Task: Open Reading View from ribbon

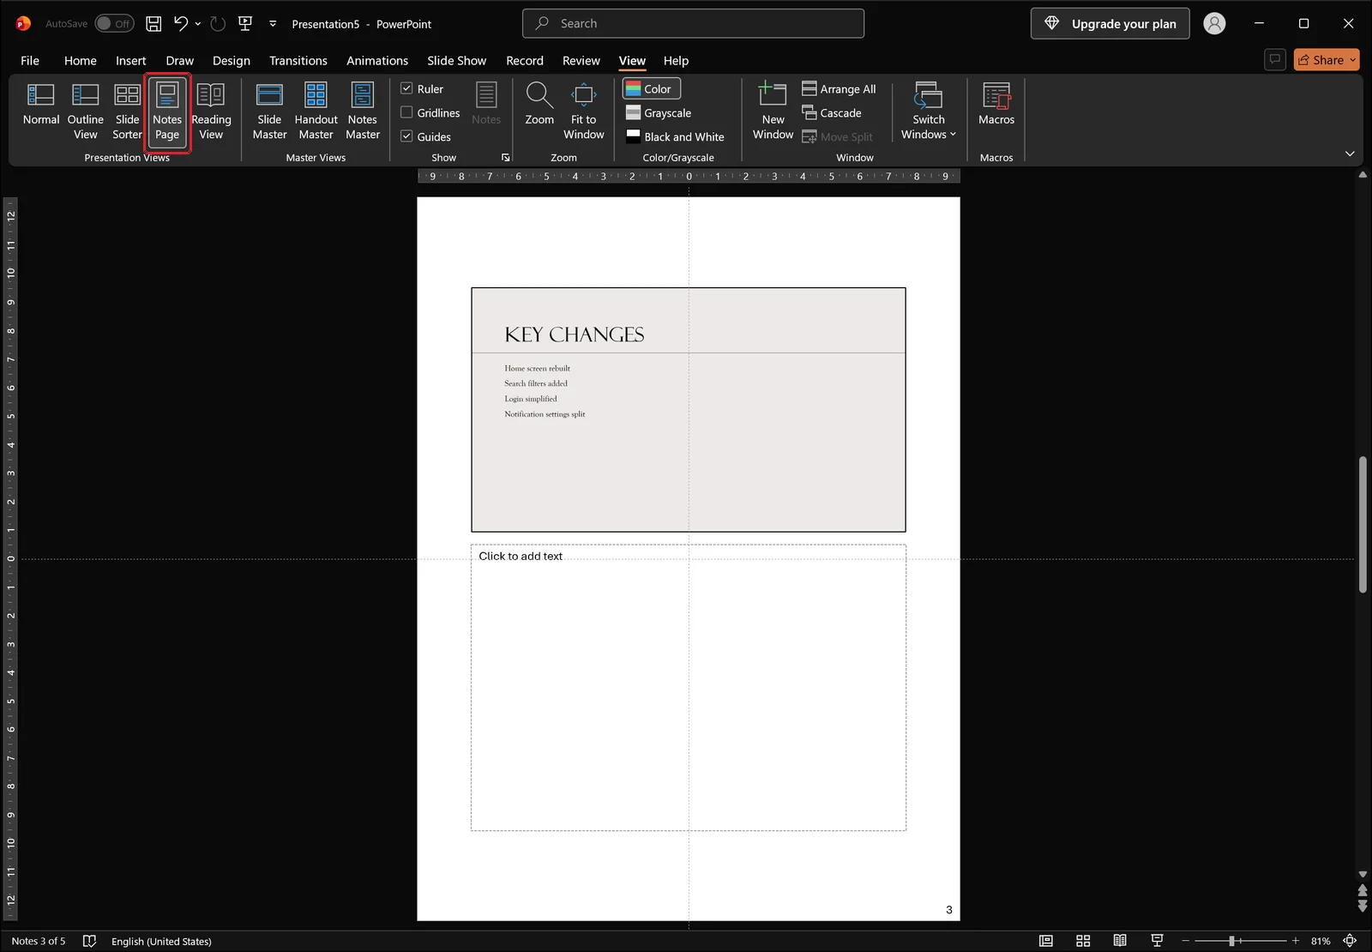Action: (x=211, y=111)
